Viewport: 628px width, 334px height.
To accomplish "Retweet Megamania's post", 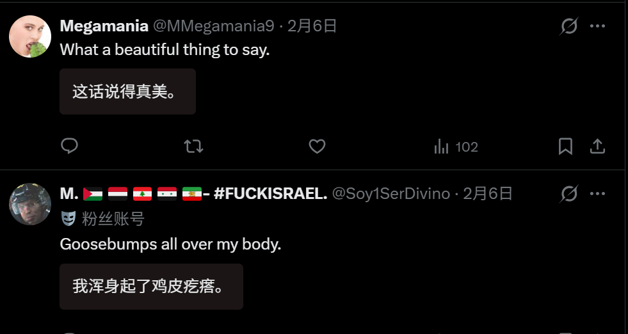I will tap(193, 147).
